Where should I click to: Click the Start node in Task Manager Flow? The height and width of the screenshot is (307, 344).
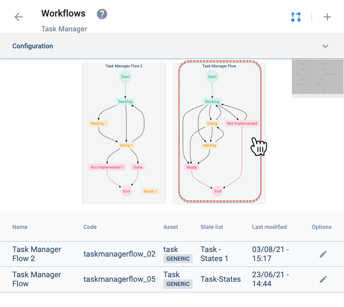pyautogui.click(x=212, y=77)
